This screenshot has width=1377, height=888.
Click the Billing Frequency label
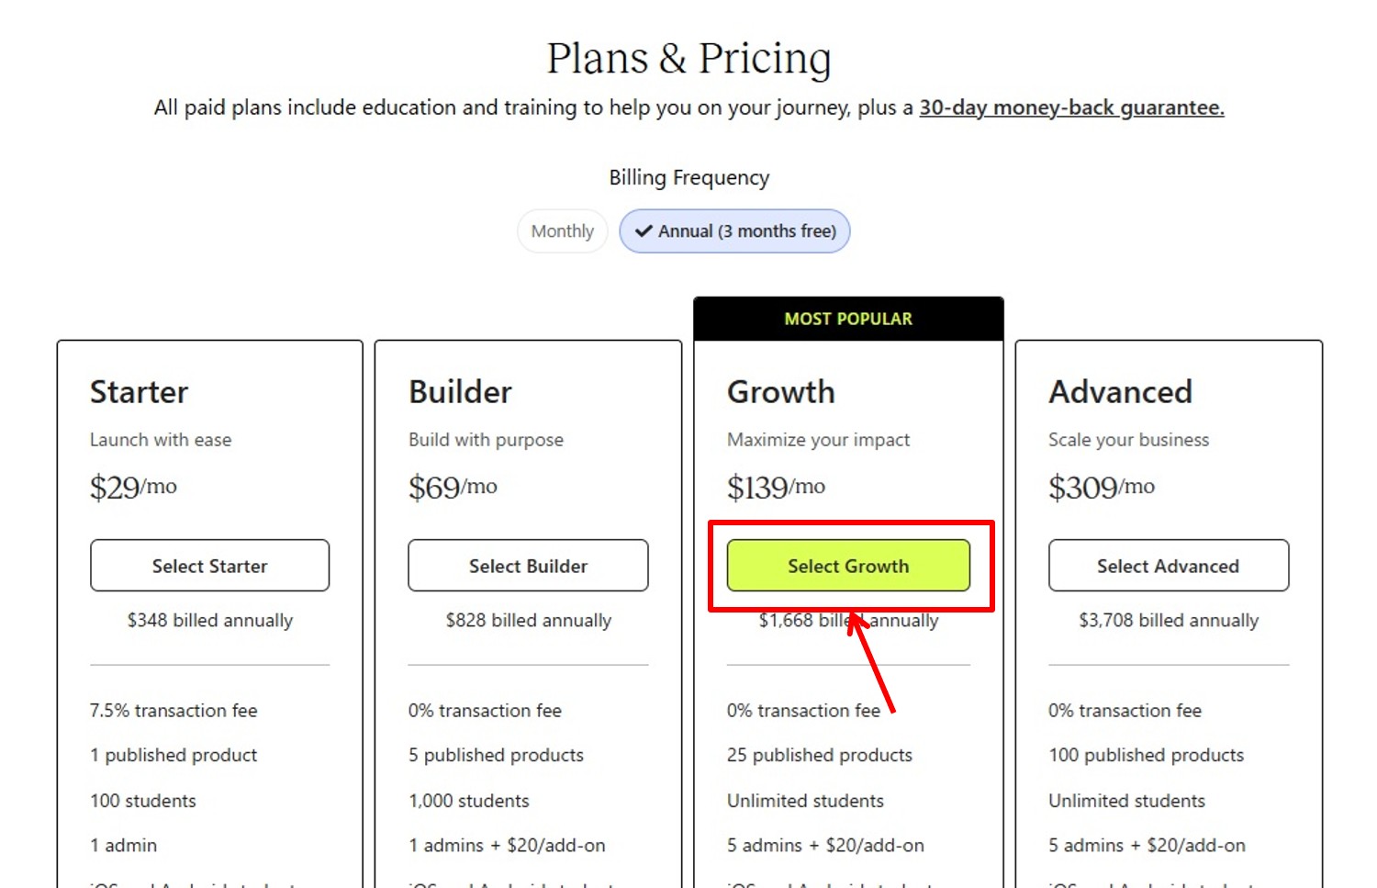pos(688,177)
